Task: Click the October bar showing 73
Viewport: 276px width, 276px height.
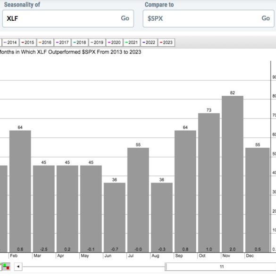Action: coord(209,183)
